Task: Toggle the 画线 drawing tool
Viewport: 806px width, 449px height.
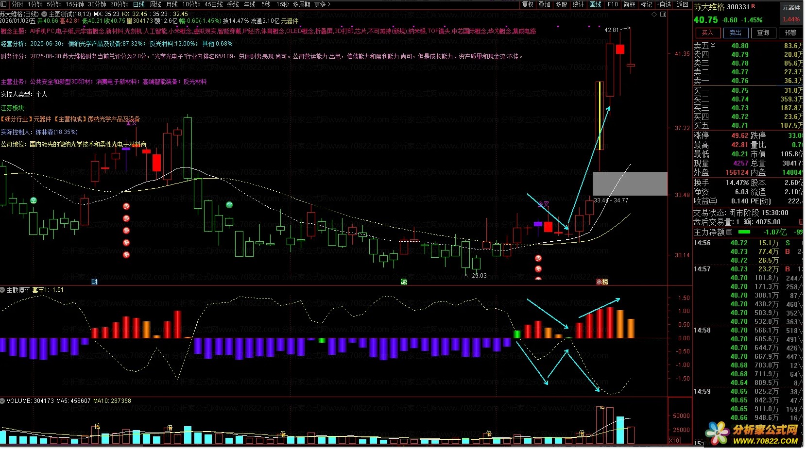Action: 595,4
